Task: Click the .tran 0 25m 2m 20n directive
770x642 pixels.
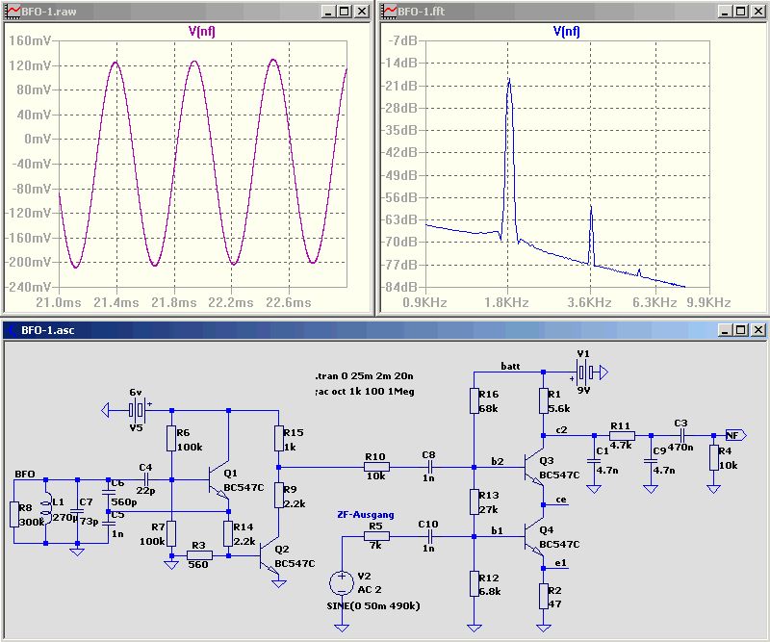Action: tap(364, 376)
